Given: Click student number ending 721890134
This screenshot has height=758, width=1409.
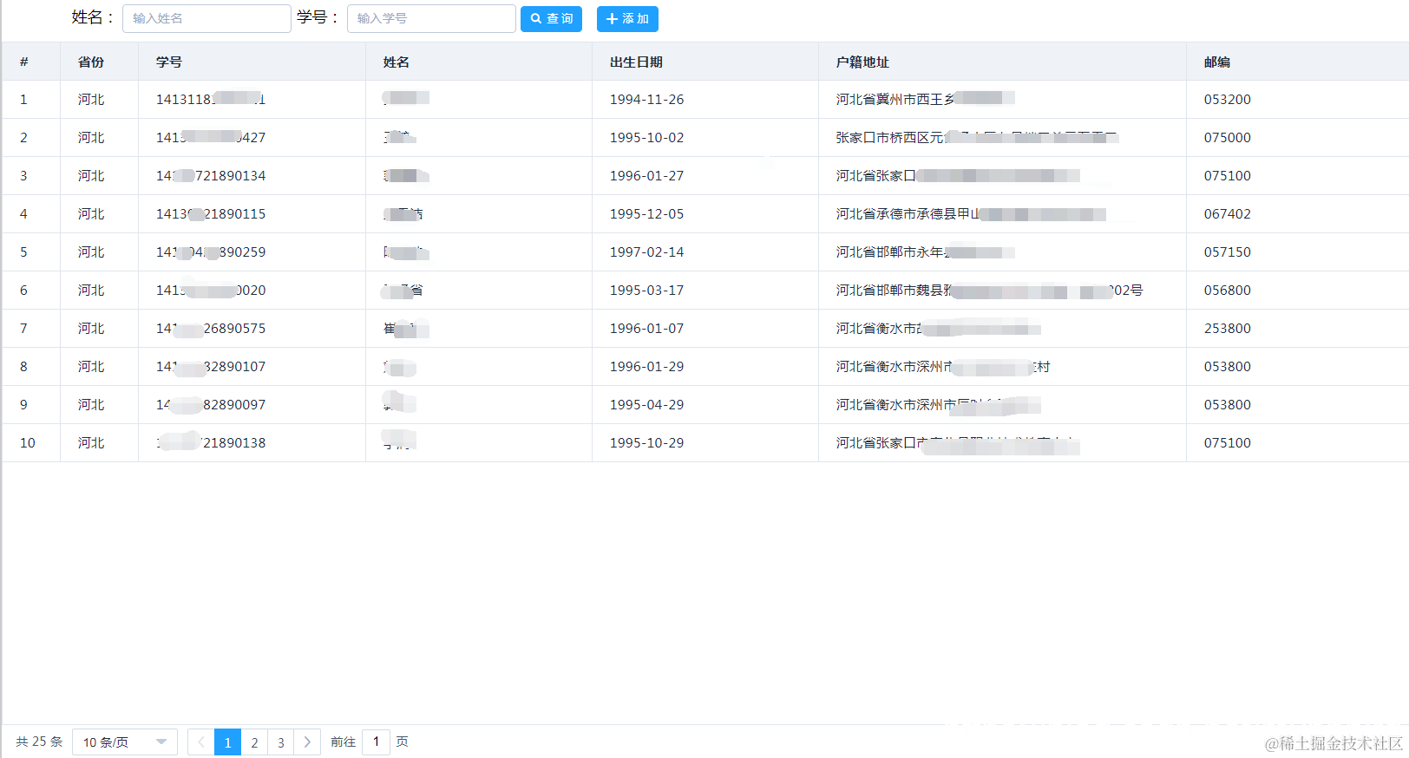Looking at the screenshot, I should point(211,176).
